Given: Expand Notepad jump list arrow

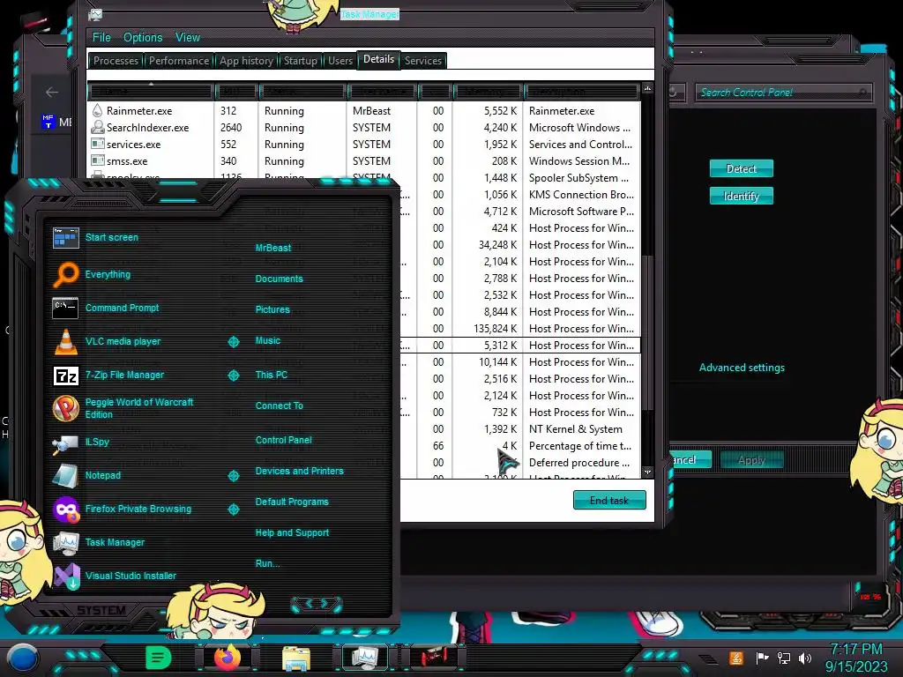Looking at the screenshot, I should coord(233,476).
